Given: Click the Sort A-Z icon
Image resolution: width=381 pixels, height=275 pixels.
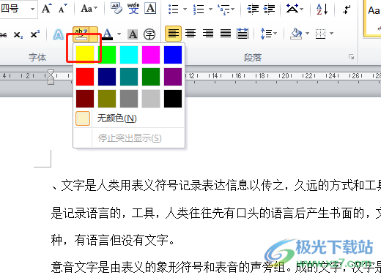Looking at the screenshot, I should pos(322,10).
